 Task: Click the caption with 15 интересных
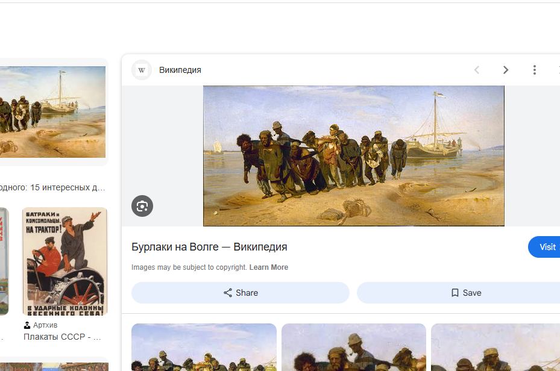(52, 187)
